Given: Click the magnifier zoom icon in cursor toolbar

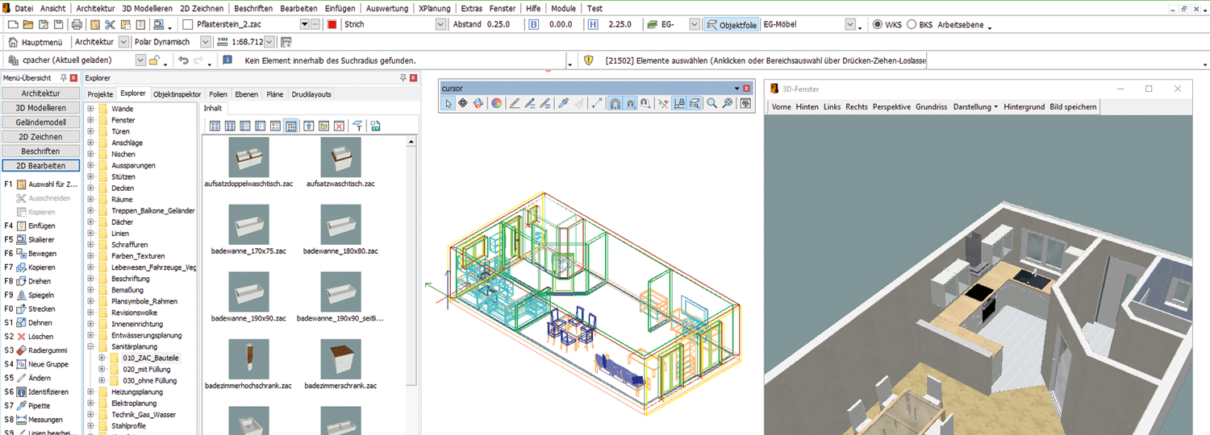Looking at the screenshot, I should (711, 103).
